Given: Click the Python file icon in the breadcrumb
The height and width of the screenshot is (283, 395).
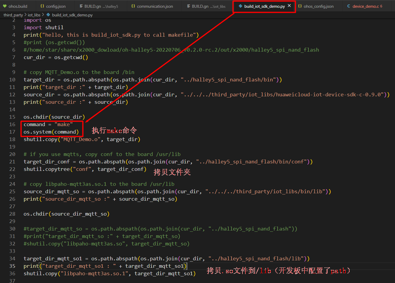Looking at the screenshot, I should pos(48,15).
